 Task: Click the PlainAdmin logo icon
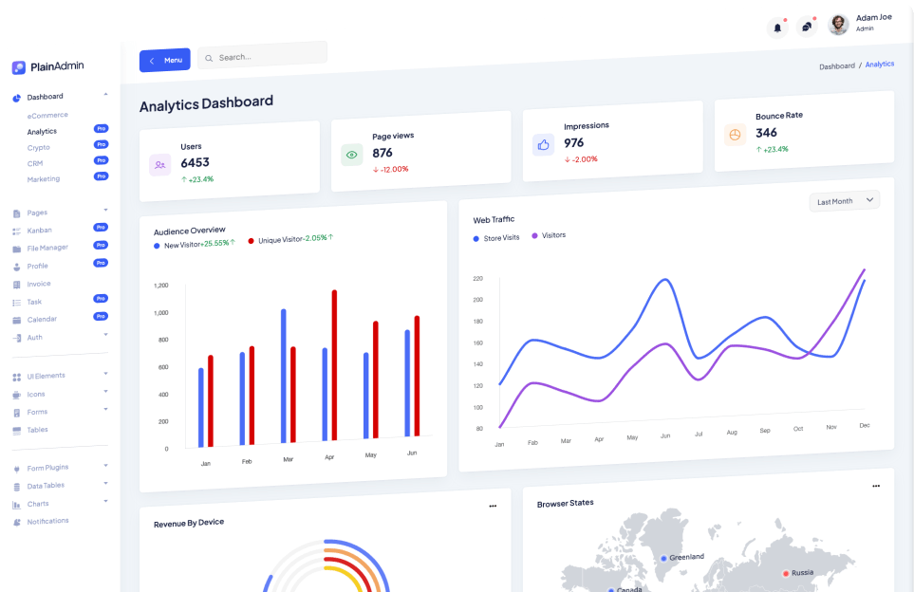[x=19, y=67]
